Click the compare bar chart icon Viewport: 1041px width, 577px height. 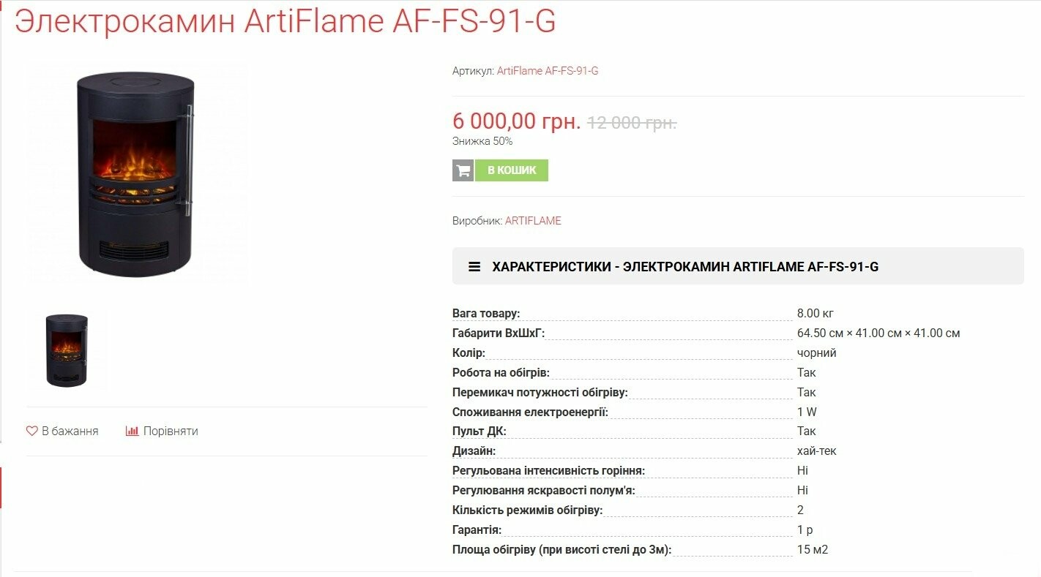click(x=132, y=431)
